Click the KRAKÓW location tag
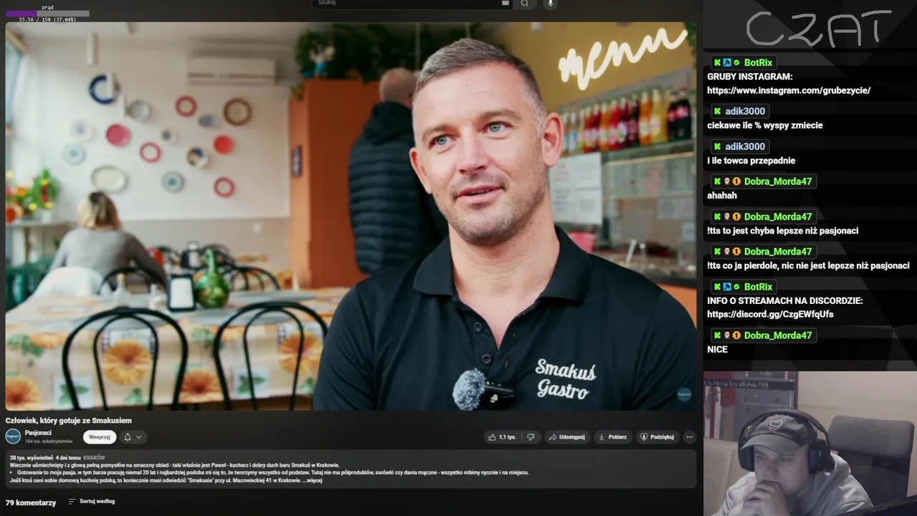 (94, 457)
